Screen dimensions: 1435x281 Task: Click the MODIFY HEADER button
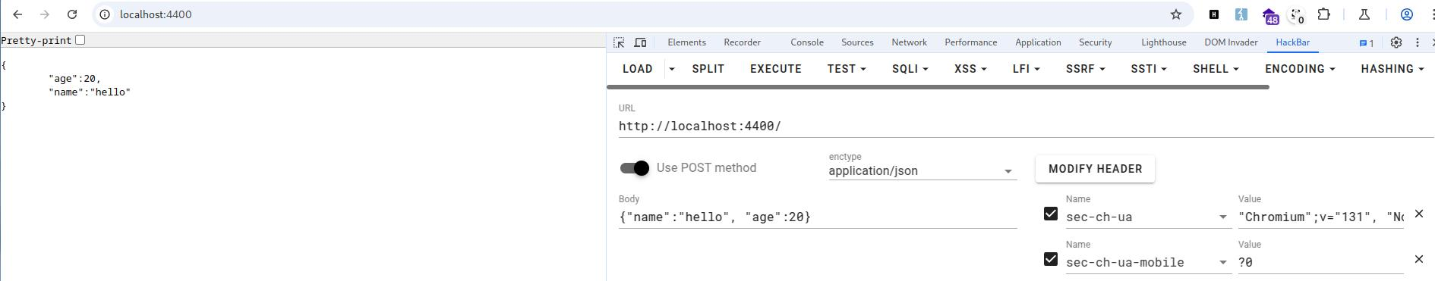1095,169
